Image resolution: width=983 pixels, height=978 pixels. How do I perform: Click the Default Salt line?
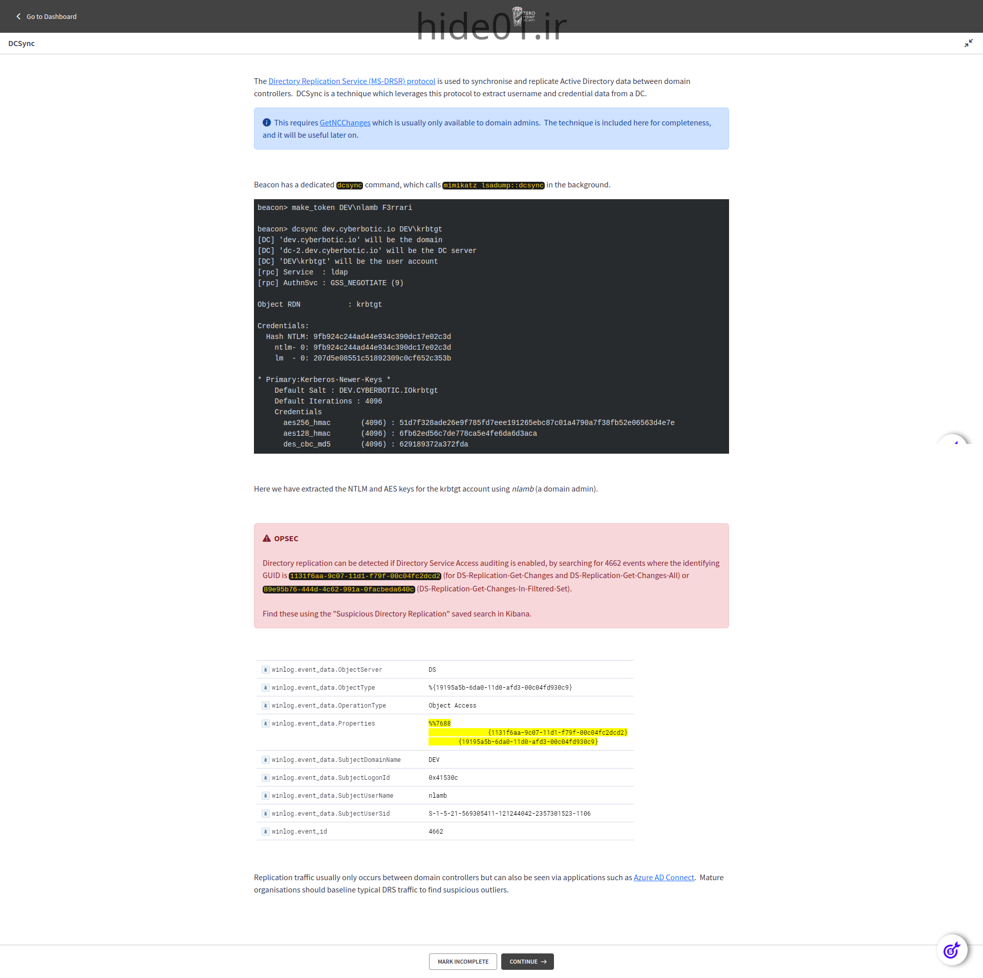click(x=356, y=391)
